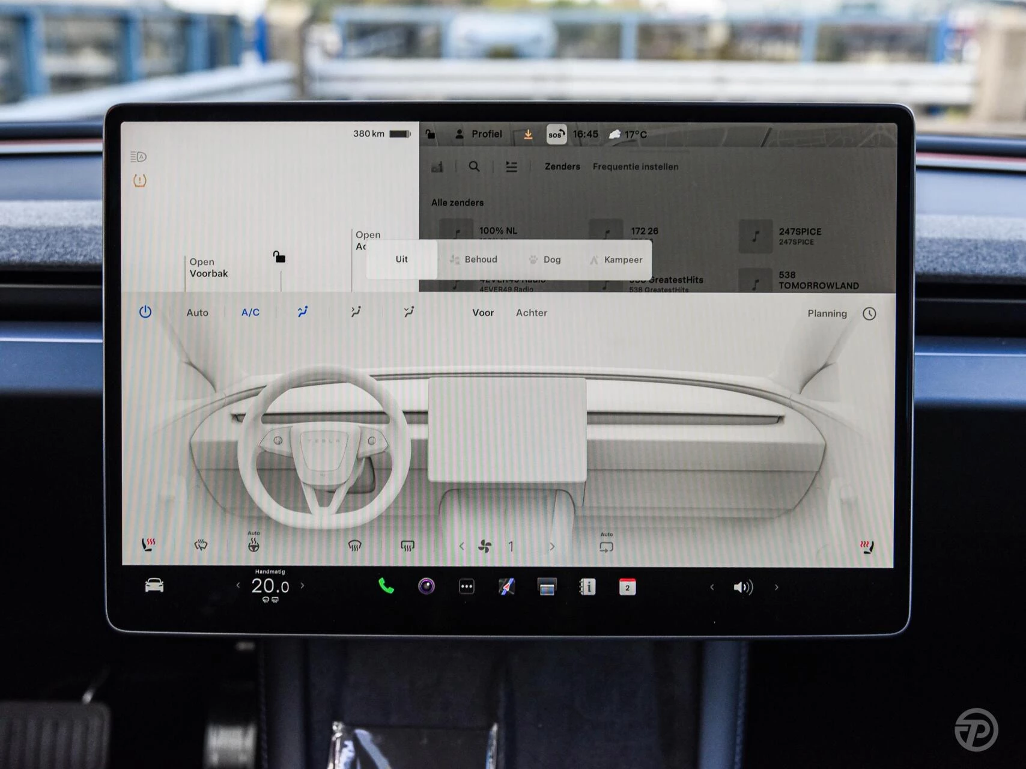1026x769 pixels.
Task: Toggle the A/C setting
Action: click(x=250, y=312)
